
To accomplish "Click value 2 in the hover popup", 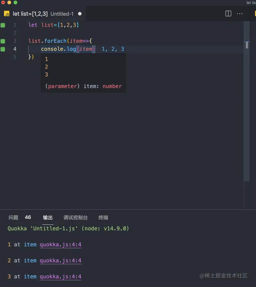I will (x=47, y=67).
